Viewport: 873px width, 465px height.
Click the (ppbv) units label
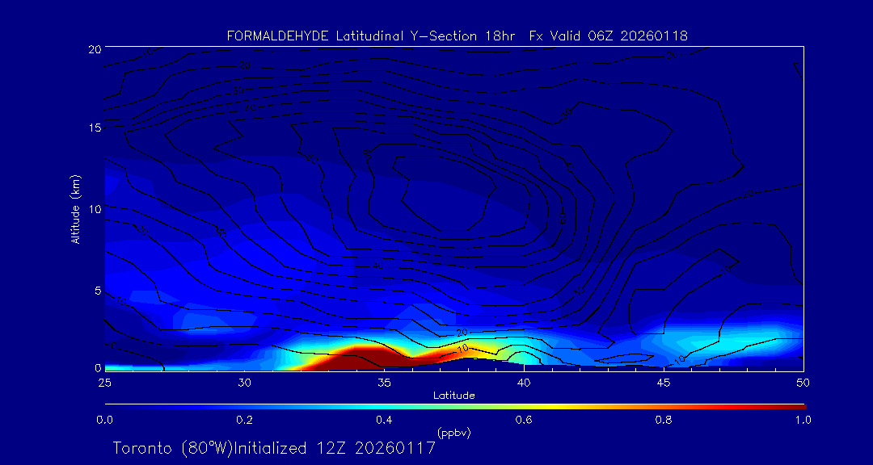click(x=453, y=433)
